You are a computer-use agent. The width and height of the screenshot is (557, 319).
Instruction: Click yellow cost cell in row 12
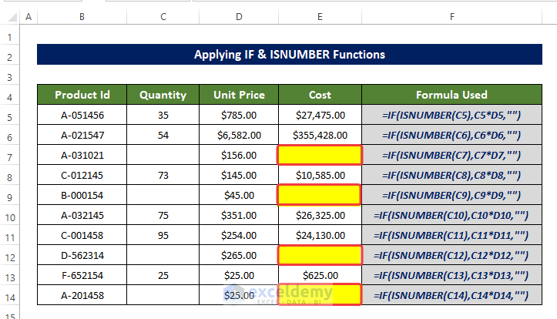[320, 255]
